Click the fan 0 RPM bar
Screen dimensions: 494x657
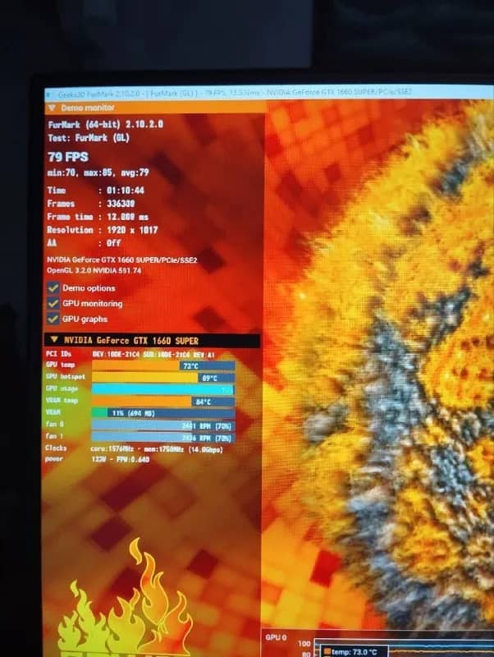click(163, 425)
